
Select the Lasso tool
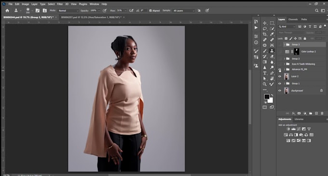pos(265,28)
